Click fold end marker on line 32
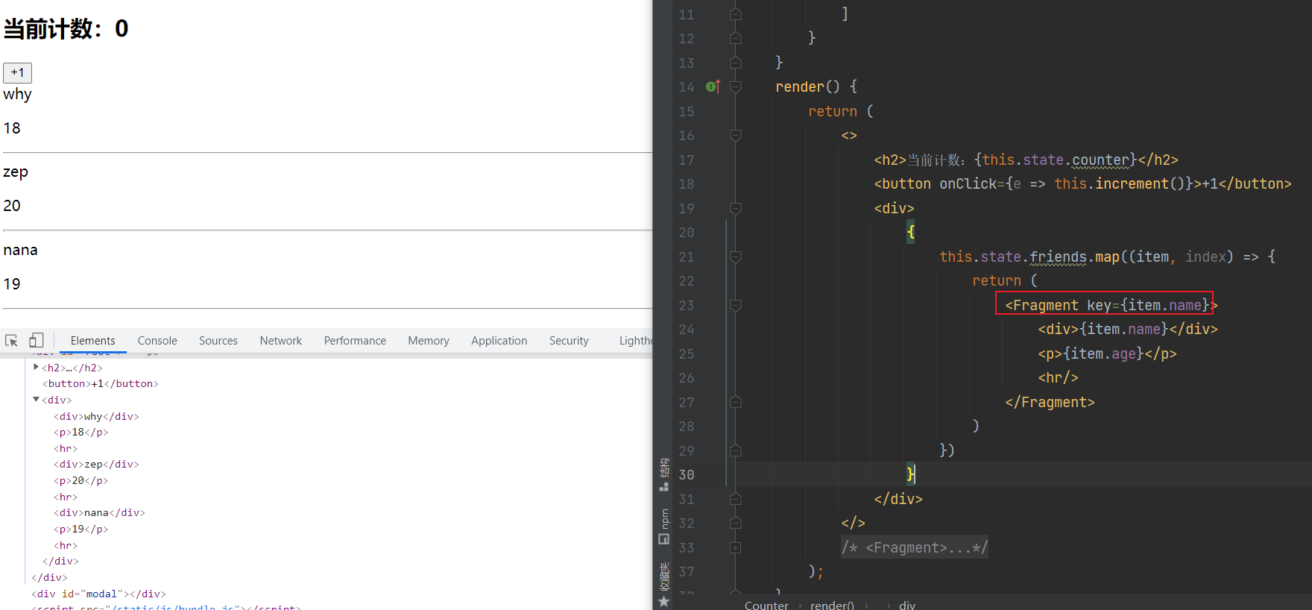 (x=735, y=523)
